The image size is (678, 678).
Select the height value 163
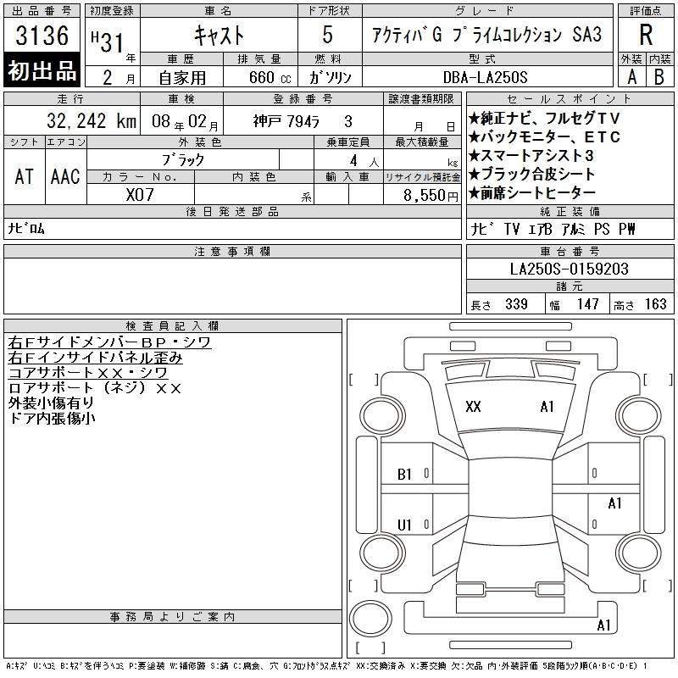[x=655, y=304]
